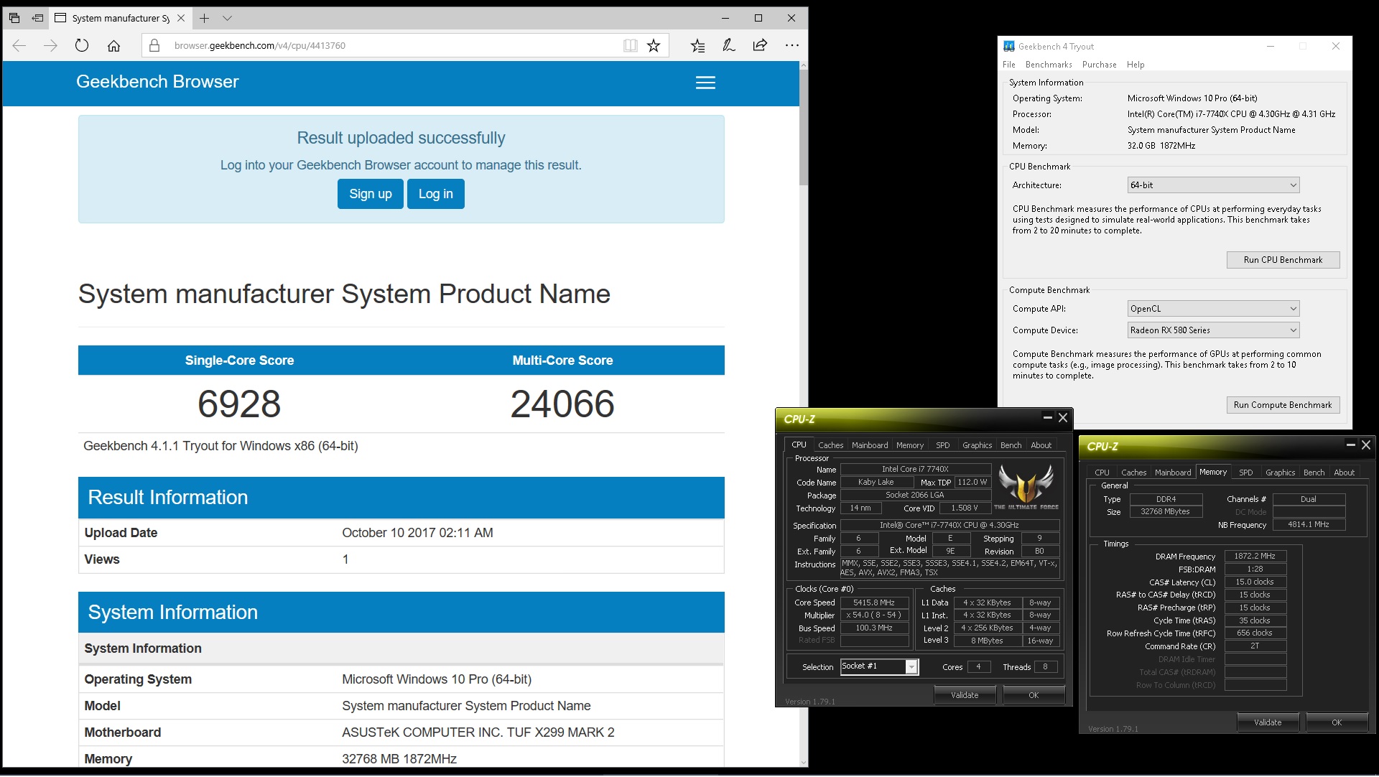Click the TUF Ultimate Force logo
Viewport: 1379px width, 777px height.
tap(1026, 486)
